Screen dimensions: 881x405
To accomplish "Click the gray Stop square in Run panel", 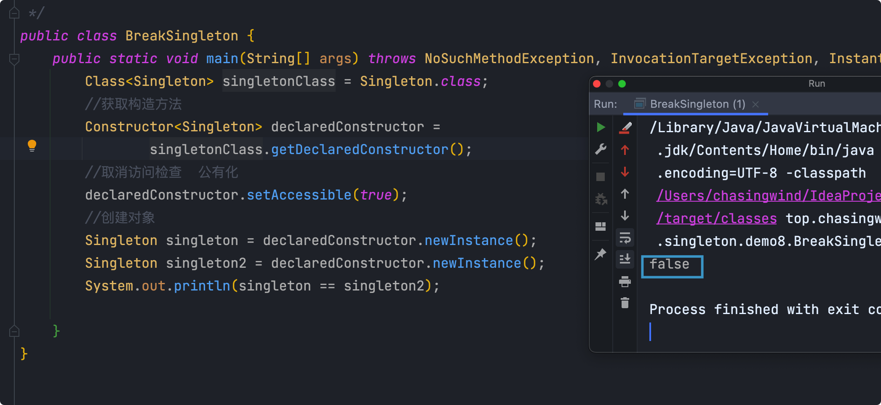I will pyautogui.click(x=601, y=177).
